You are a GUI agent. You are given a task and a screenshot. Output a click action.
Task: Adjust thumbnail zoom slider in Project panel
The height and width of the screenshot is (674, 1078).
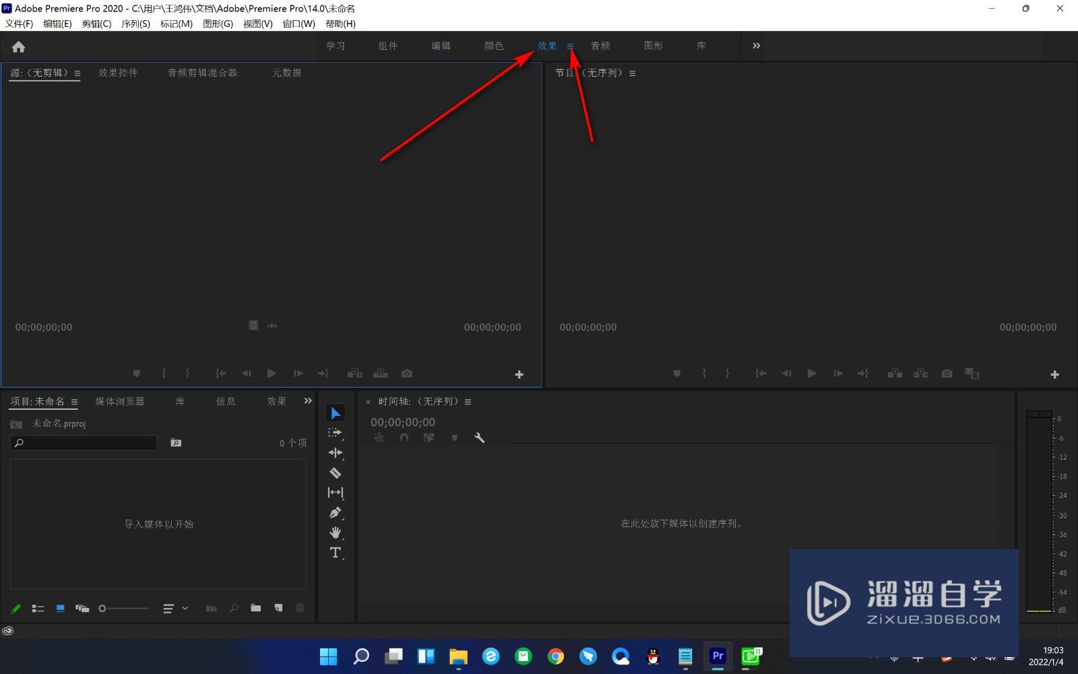(124, 609)
